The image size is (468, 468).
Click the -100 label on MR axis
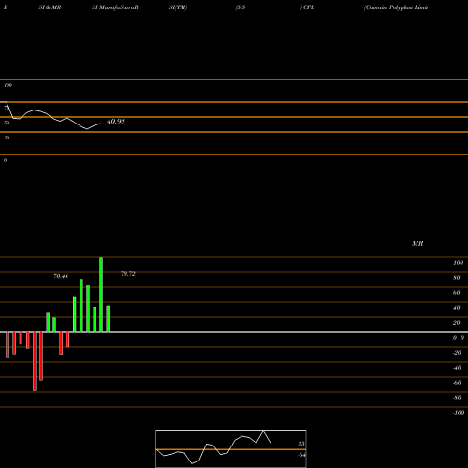coord(459,413)
